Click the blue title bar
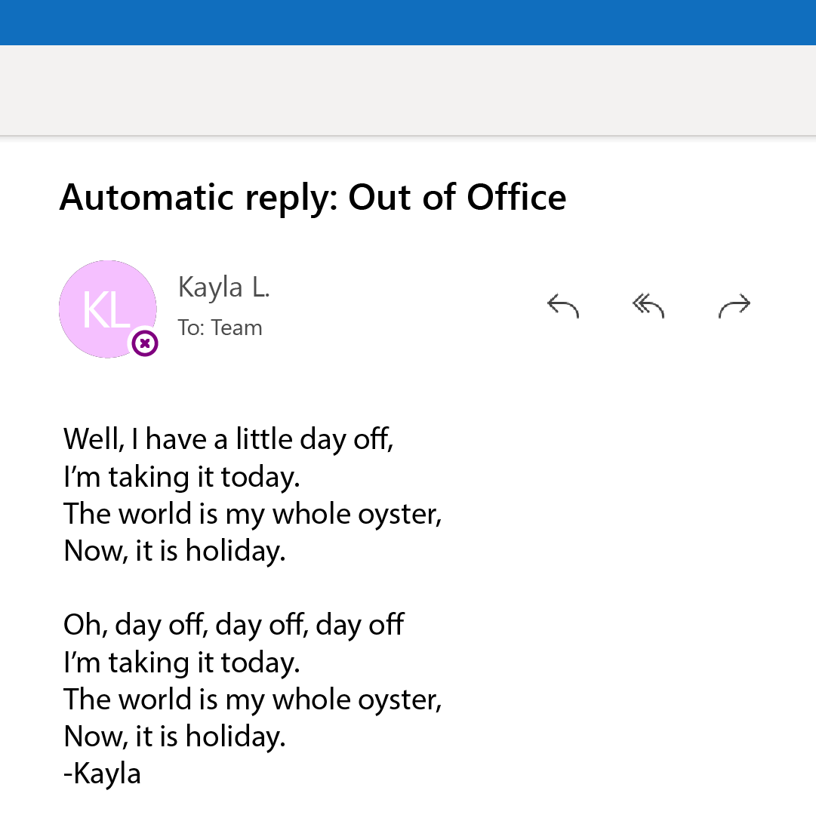Image resolution: width=816 pixels, height=815 pixels. (408, 23)
